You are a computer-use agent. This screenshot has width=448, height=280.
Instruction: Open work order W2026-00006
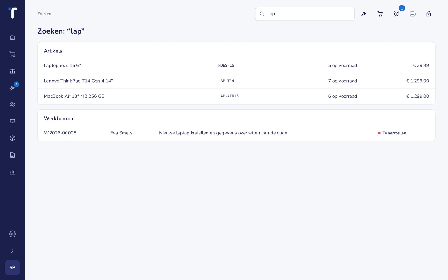click(x=236, y=133)
